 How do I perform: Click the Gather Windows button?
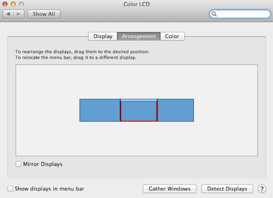coord(170,188)
